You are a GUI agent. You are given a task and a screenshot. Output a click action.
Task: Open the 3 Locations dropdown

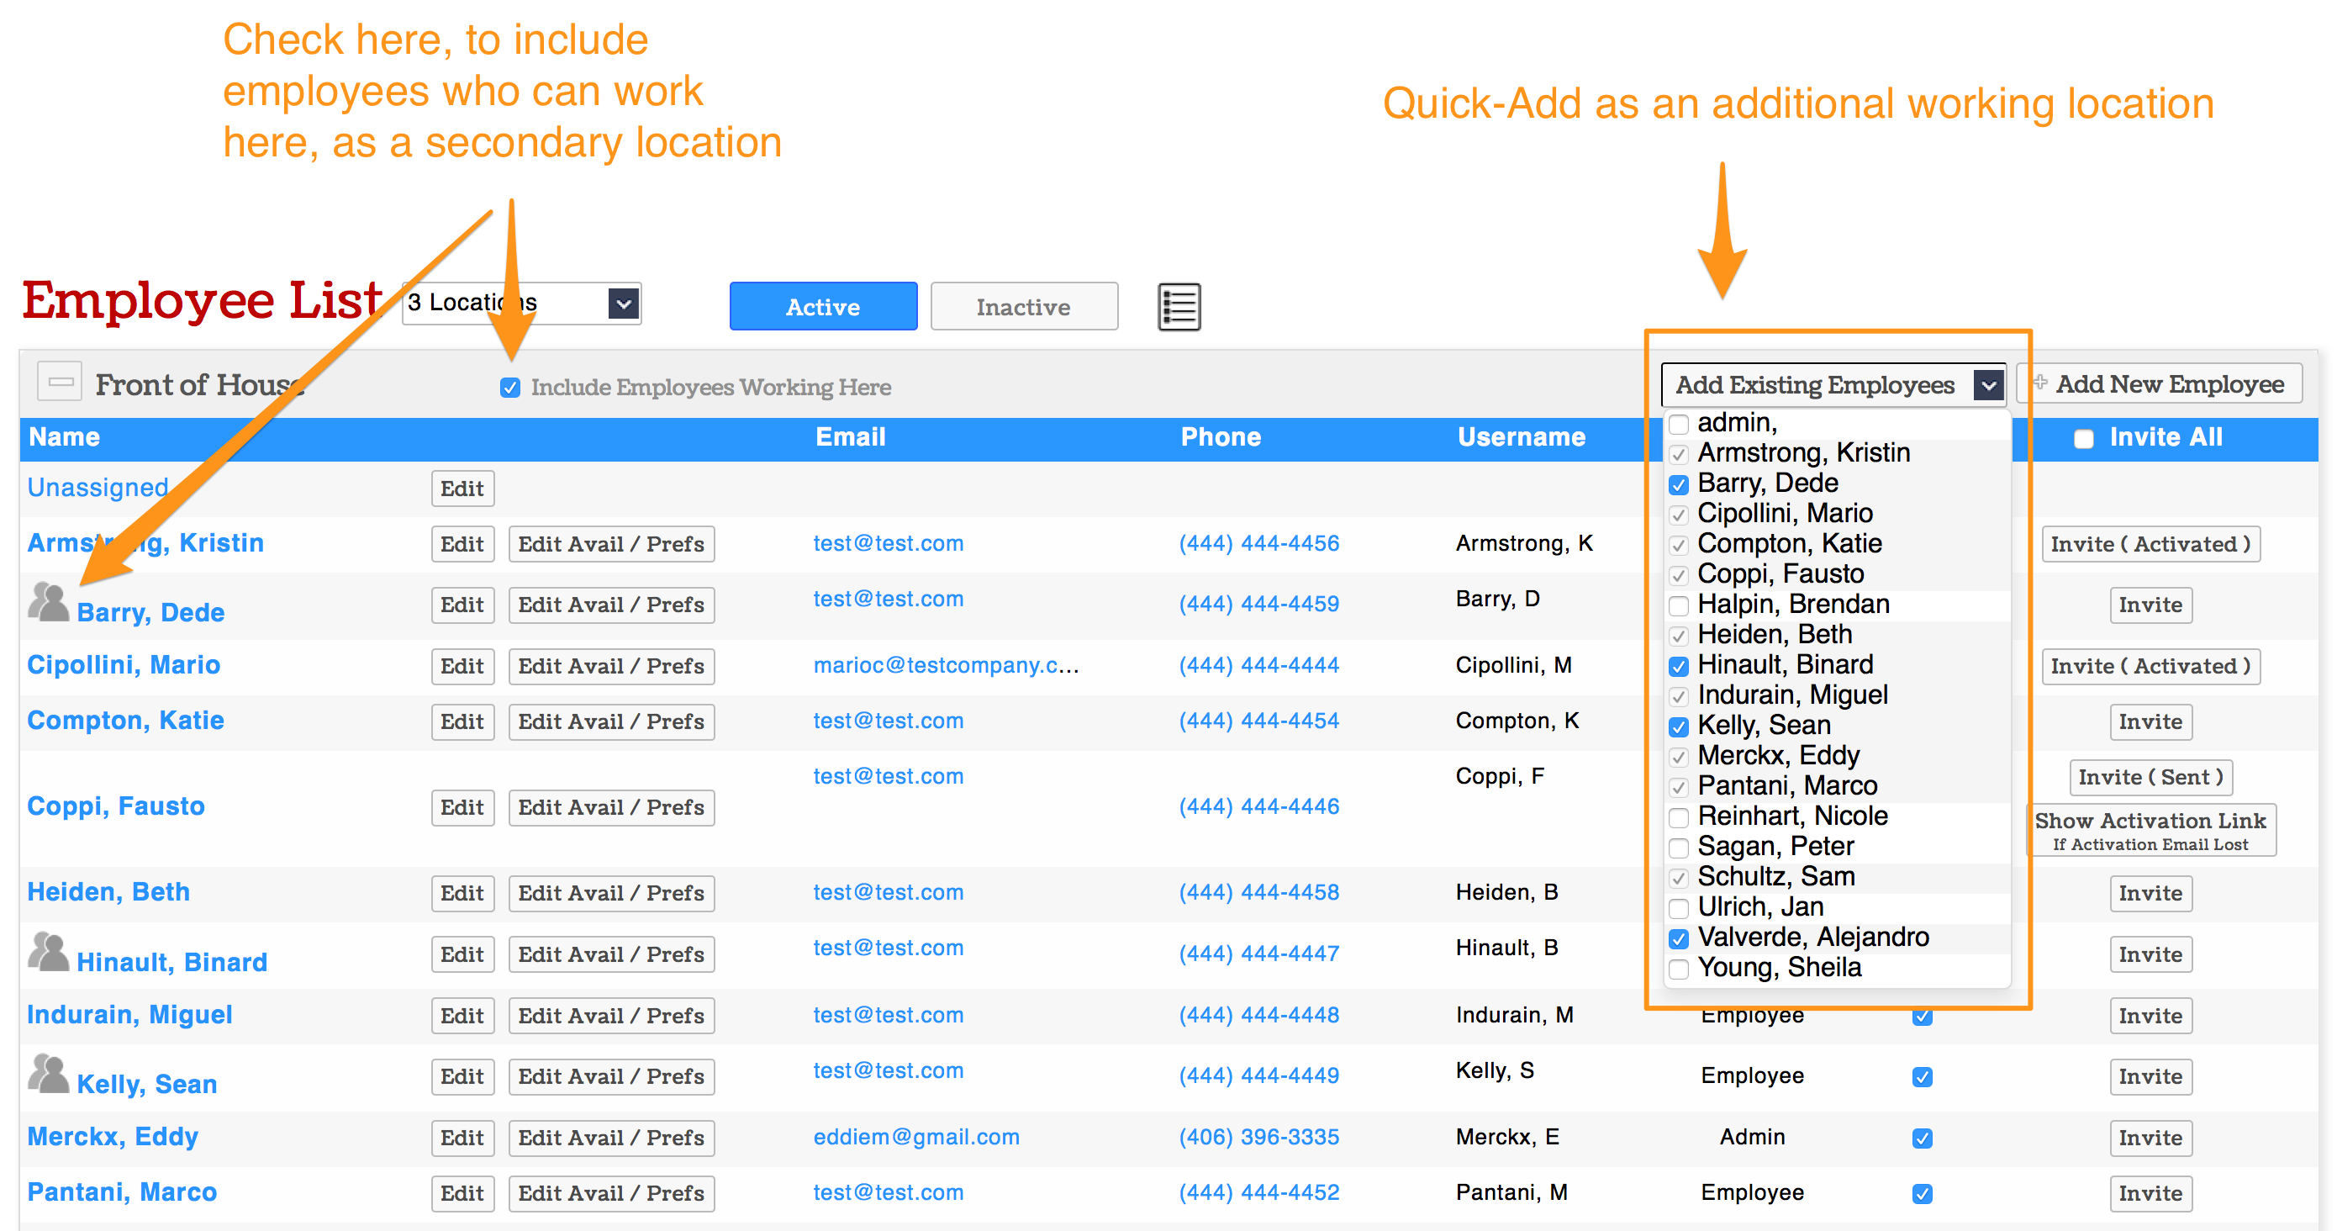coord(623,303)
